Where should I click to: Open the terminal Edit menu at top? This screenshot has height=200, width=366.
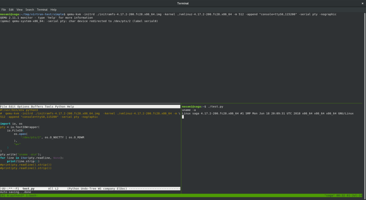[11, 10]
